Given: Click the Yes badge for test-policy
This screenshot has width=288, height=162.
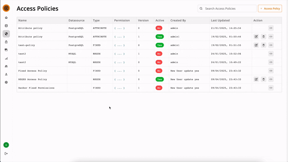Looking at the screenshot, I should pyautogui.click(x=159, y=45).
